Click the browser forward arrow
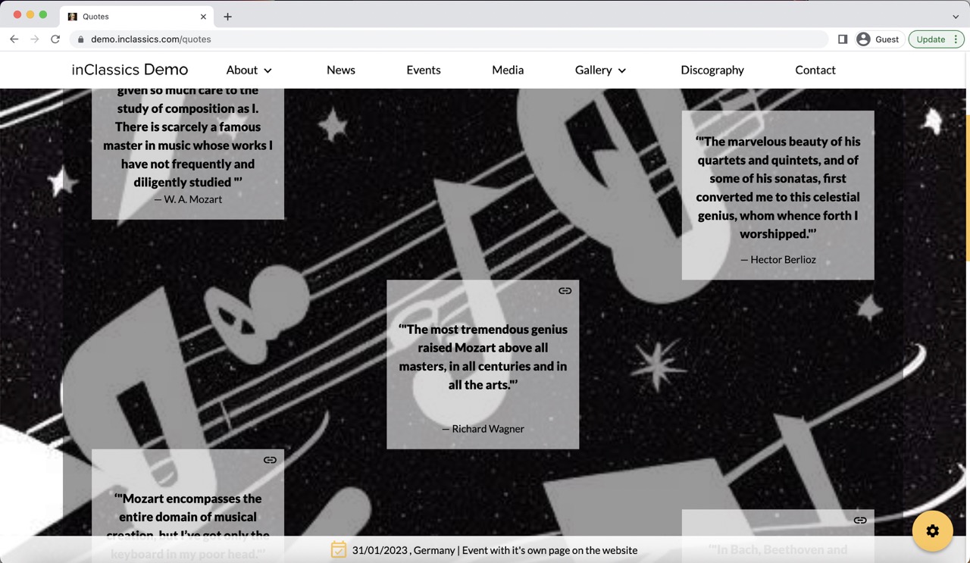Image resolution: width=970 pixels, height=563 pixels. coord(34,39)
